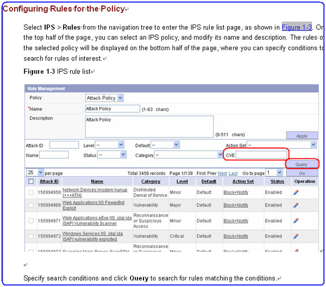Viewport: 326px width, 287px height.
Task: Tick the select-all checkbox in table header
Action: click(31, 182)
